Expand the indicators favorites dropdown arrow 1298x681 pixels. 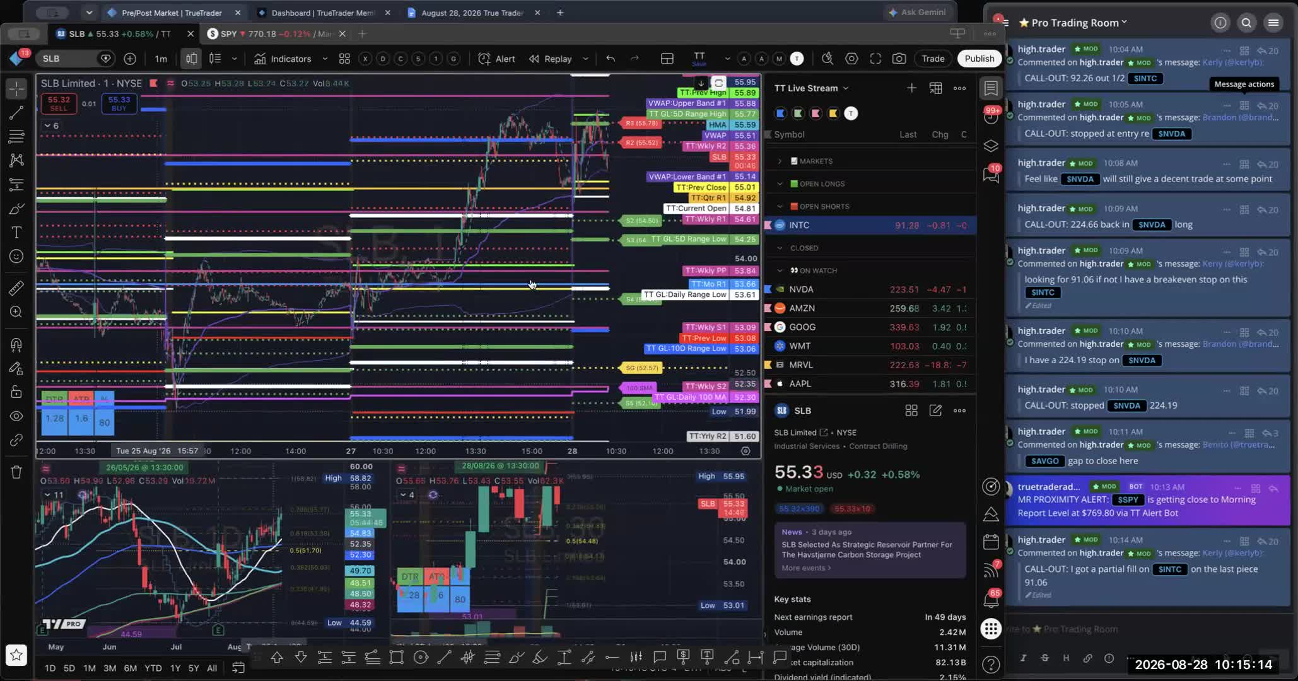(x=325, y=59)
